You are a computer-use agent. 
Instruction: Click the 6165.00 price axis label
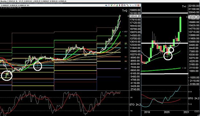(135, 73)
